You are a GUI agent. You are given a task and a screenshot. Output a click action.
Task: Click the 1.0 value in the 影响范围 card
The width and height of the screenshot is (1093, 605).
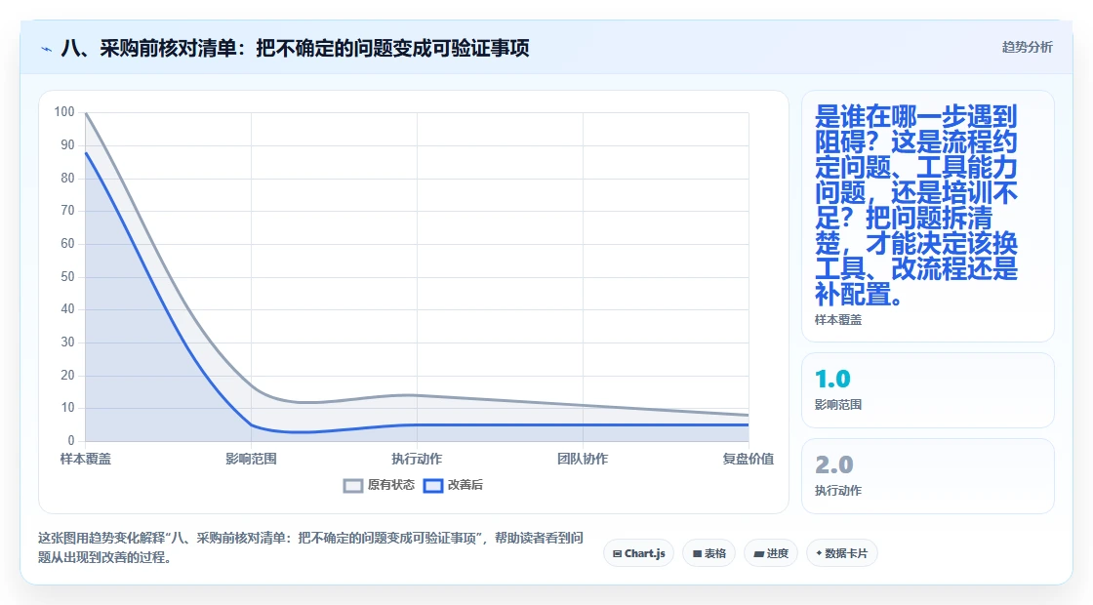coord(832,379)
